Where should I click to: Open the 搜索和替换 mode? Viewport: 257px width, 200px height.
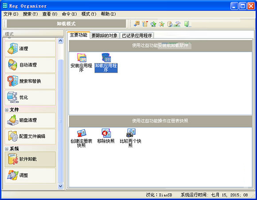(x=30, y=82)
